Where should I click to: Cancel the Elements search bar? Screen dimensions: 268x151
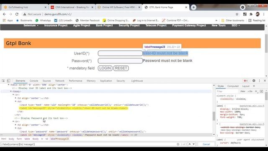coord(206,144)
